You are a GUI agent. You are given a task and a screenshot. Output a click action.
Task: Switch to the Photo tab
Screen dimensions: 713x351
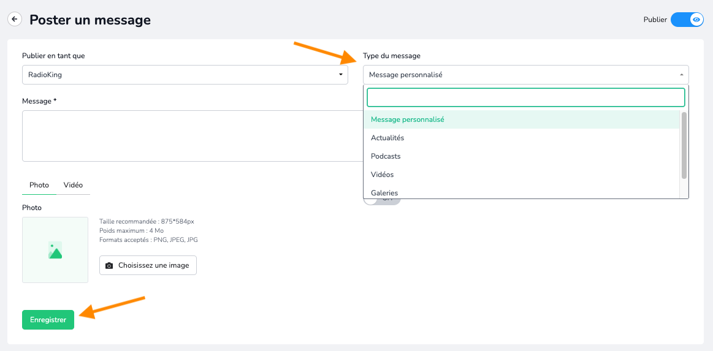(x=39, y=185)
